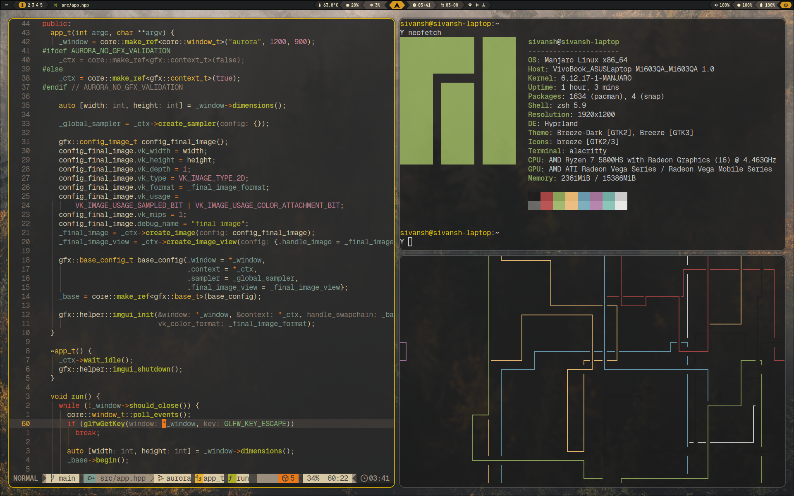Open the Aurora logo launcher in top bar
Viewport: 794px width, 496px height.
397,5
